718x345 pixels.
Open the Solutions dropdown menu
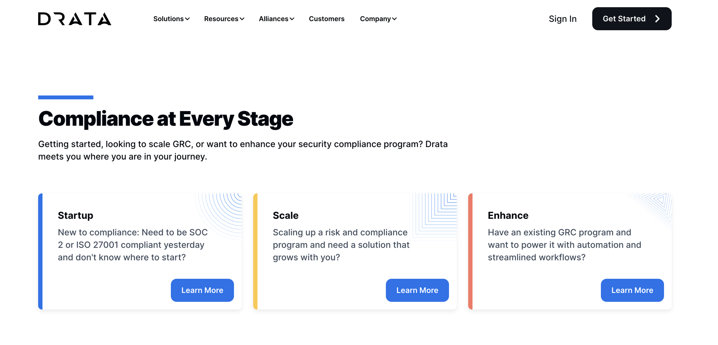[169, 19]
